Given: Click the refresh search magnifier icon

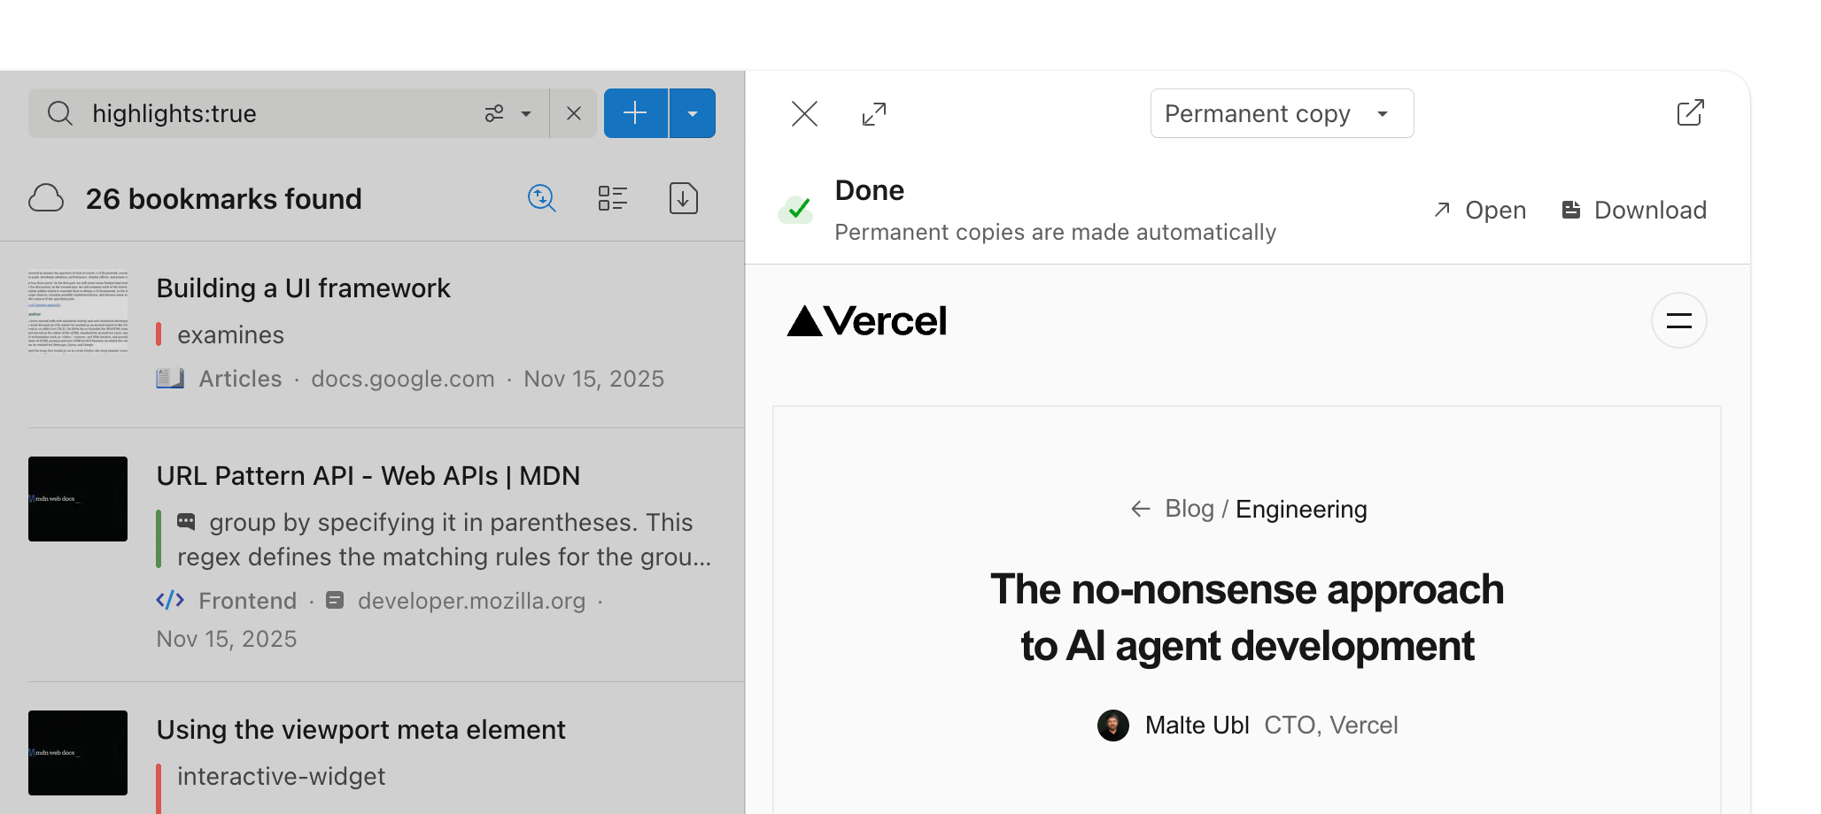Looking at the screenshot, I should click(x=542, y=198).
